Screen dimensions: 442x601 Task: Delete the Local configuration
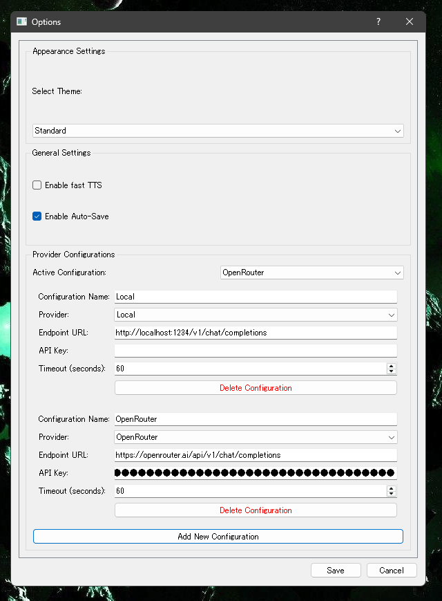pyautogui.click(x=256, y=388)
